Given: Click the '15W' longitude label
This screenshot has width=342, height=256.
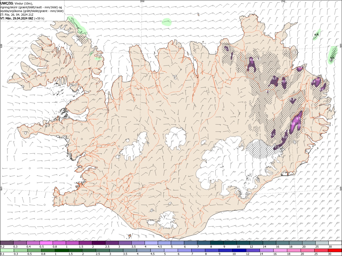Looking at the screenshot, I should click(283, 1).
